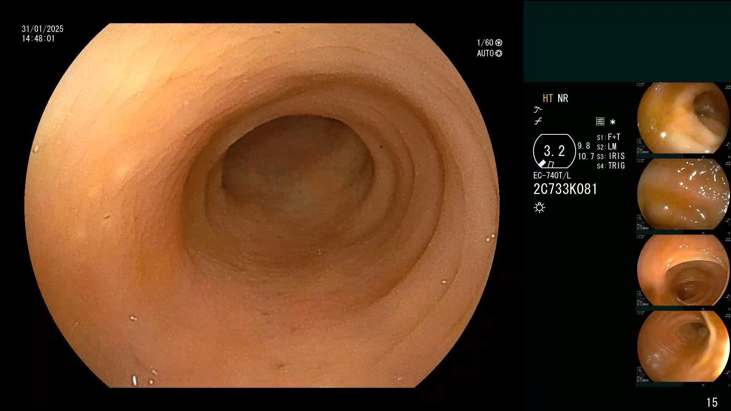Click the 1/60 shutter speed text
Viewport: 731px width, 411px height.
point(485,43)
